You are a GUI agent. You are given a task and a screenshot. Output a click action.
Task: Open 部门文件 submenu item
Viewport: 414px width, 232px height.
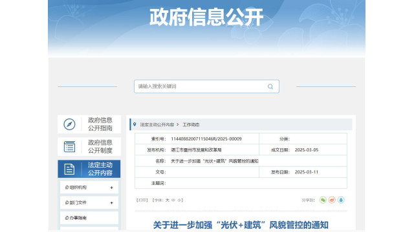[x=89, y=202]
